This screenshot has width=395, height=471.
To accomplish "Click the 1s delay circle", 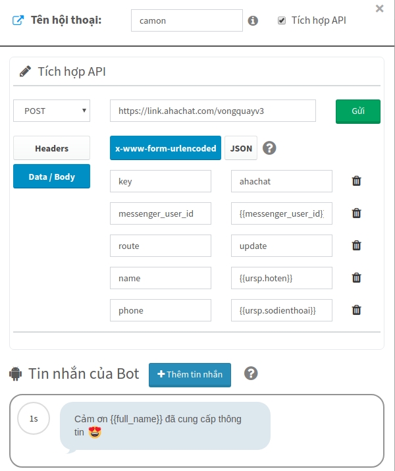I will (x=34, y=418).
